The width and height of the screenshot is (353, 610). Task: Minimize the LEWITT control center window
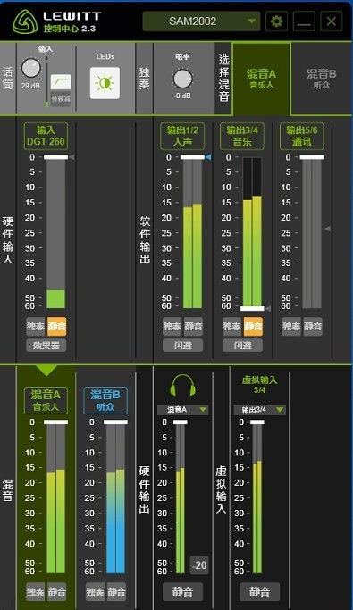(304, 21)
